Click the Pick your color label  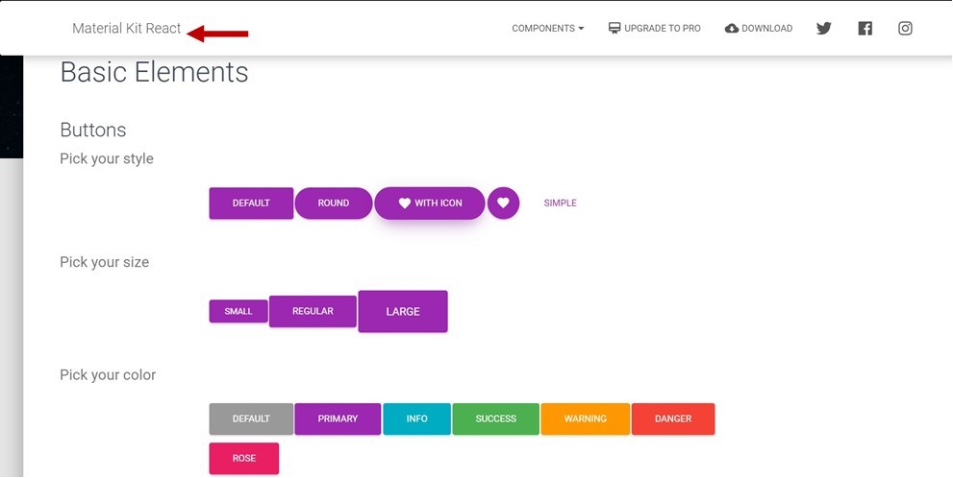[108, 375]
